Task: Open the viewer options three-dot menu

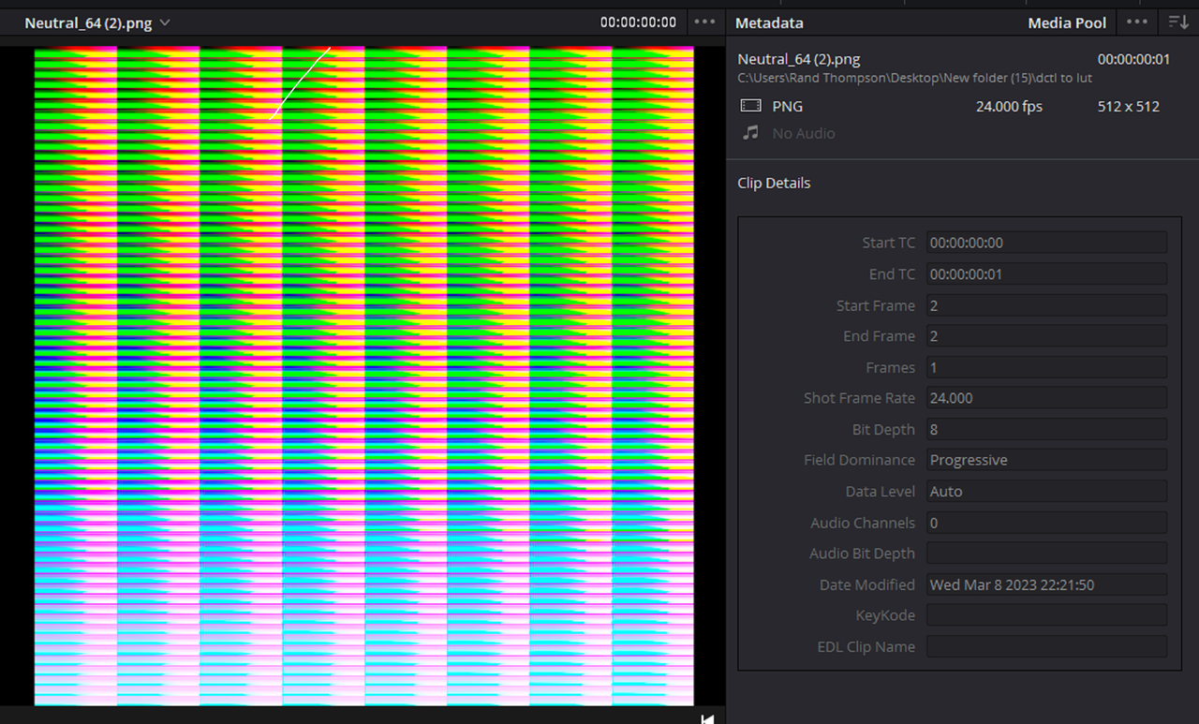Action: [x=703, y=22]
